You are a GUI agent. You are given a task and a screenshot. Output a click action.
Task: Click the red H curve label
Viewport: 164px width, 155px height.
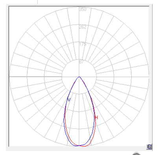pos(96,117)
